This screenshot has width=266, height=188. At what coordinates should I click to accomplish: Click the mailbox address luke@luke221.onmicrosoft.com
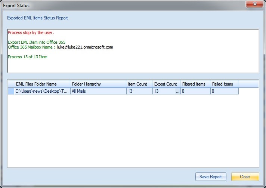(x=85, y=47)
